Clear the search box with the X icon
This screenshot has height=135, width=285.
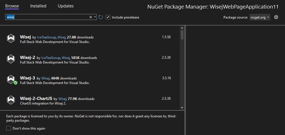pyautogui.click(x=90, y=17)
